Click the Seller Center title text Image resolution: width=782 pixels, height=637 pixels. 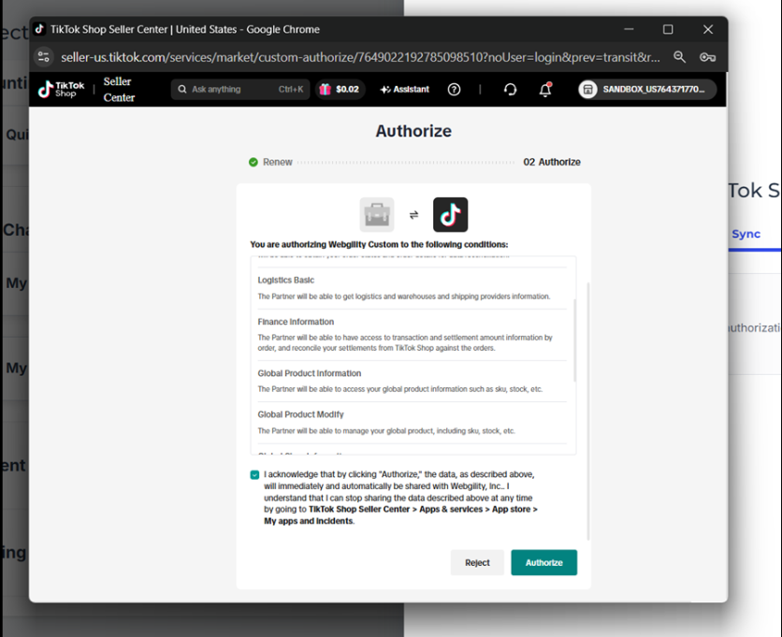point(119,89)
